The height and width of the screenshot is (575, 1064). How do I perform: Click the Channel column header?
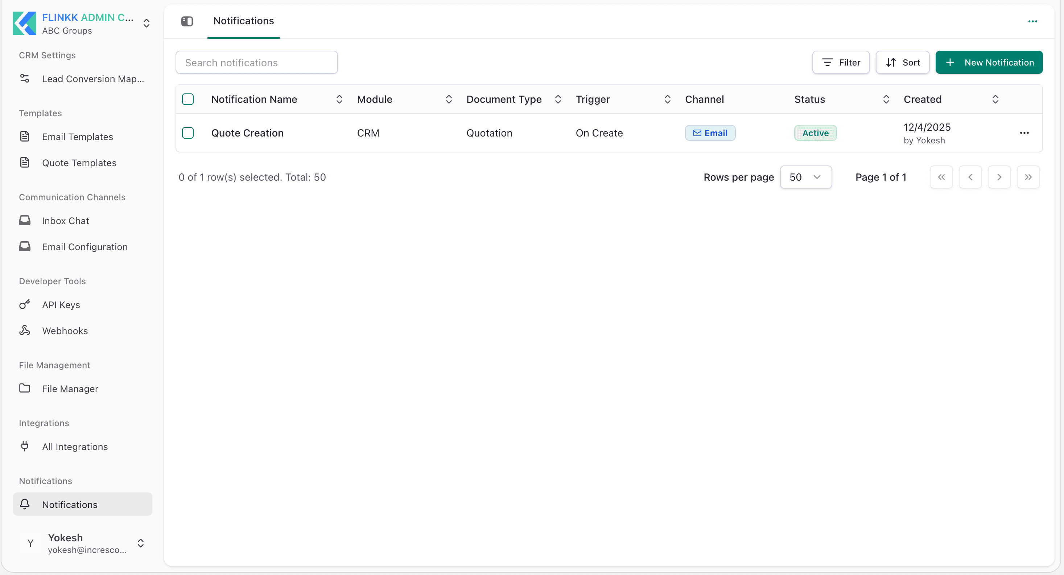(704, 99)
